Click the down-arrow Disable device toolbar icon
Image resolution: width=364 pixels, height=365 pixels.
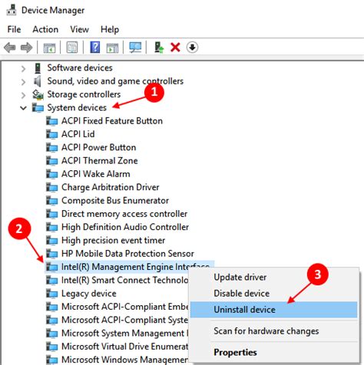pyautogui.click(x=192, y=48)
